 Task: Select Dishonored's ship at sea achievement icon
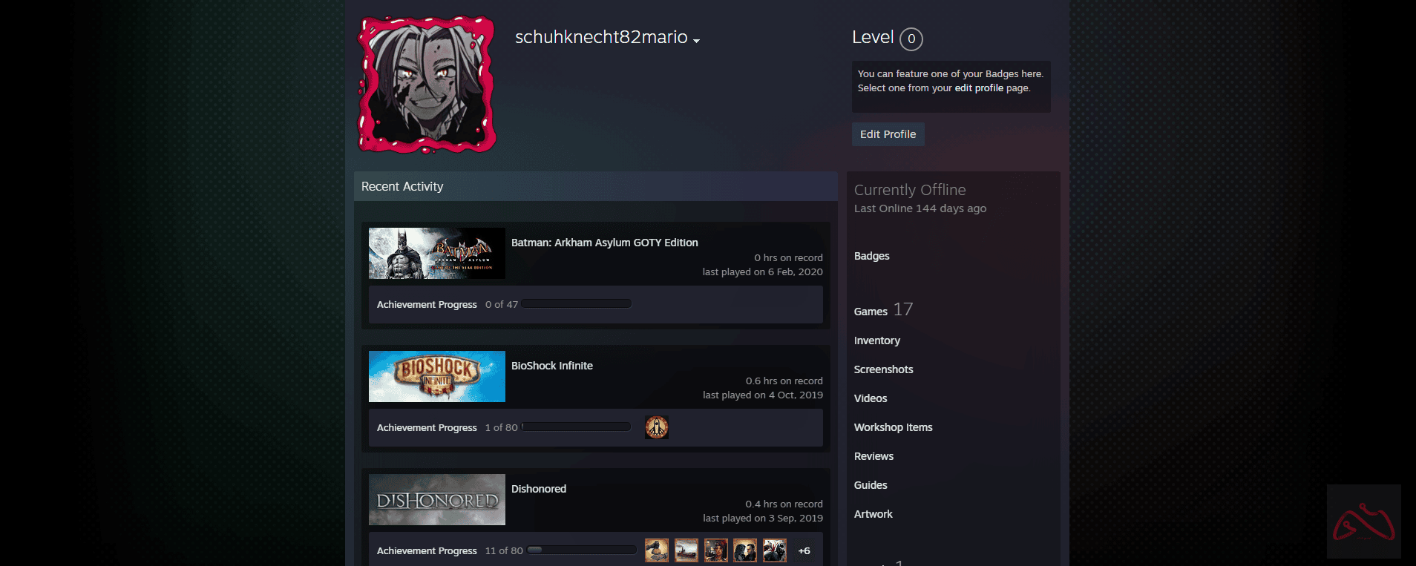(x=686, y=550)
